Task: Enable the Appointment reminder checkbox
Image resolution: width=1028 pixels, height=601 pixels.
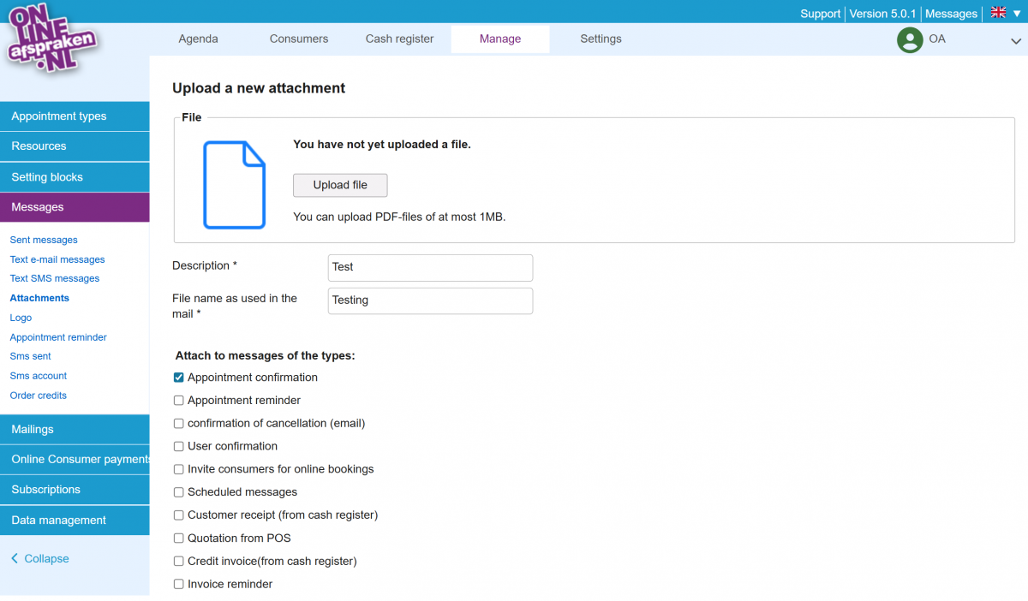Action: point(179,401)
